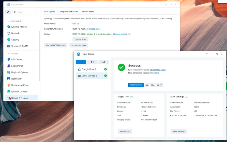Open the restore icon in Hyper Backup toolbar

[92, 62]
